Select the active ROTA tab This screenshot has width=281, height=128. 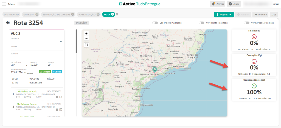point(107,14)
